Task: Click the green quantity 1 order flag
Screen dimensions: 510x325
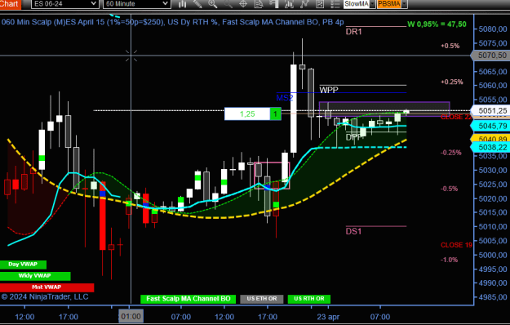Action: click(276, 114)
